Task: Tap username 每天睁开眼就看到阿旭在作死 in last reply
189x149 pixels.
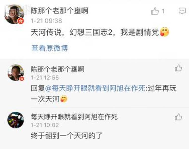Action: tap(74, 117)
